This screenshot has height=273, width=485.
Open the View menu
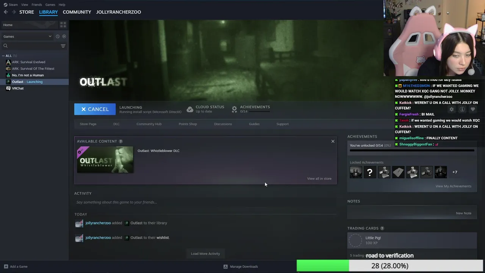coord(25,5)
